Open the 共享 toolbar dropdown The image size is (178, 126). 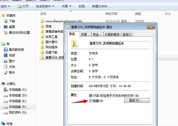click(67, 6)
